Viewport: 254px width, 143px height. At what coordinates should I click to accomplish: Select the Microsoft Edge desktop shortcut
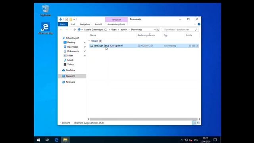click(x=46, y=28)
